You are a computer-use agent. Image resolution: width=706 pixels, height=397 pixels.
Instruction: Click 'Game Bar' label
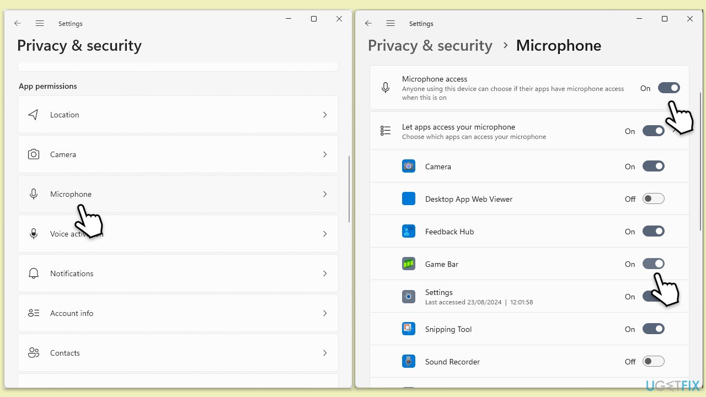[442, 264]
